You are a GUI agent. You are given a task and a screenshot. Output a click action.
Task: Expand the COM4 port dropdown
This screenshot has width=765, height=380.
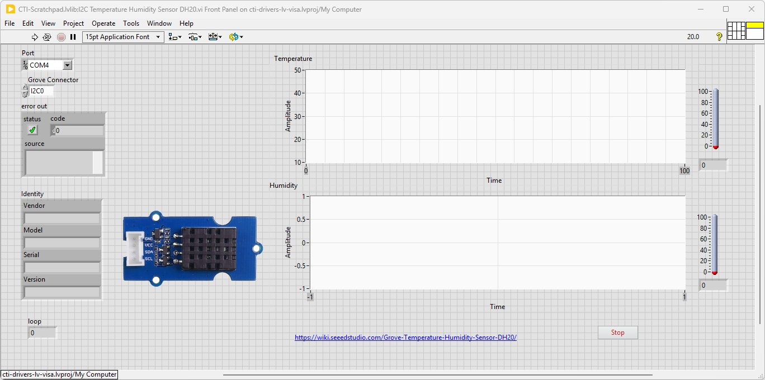pos(68,65)
